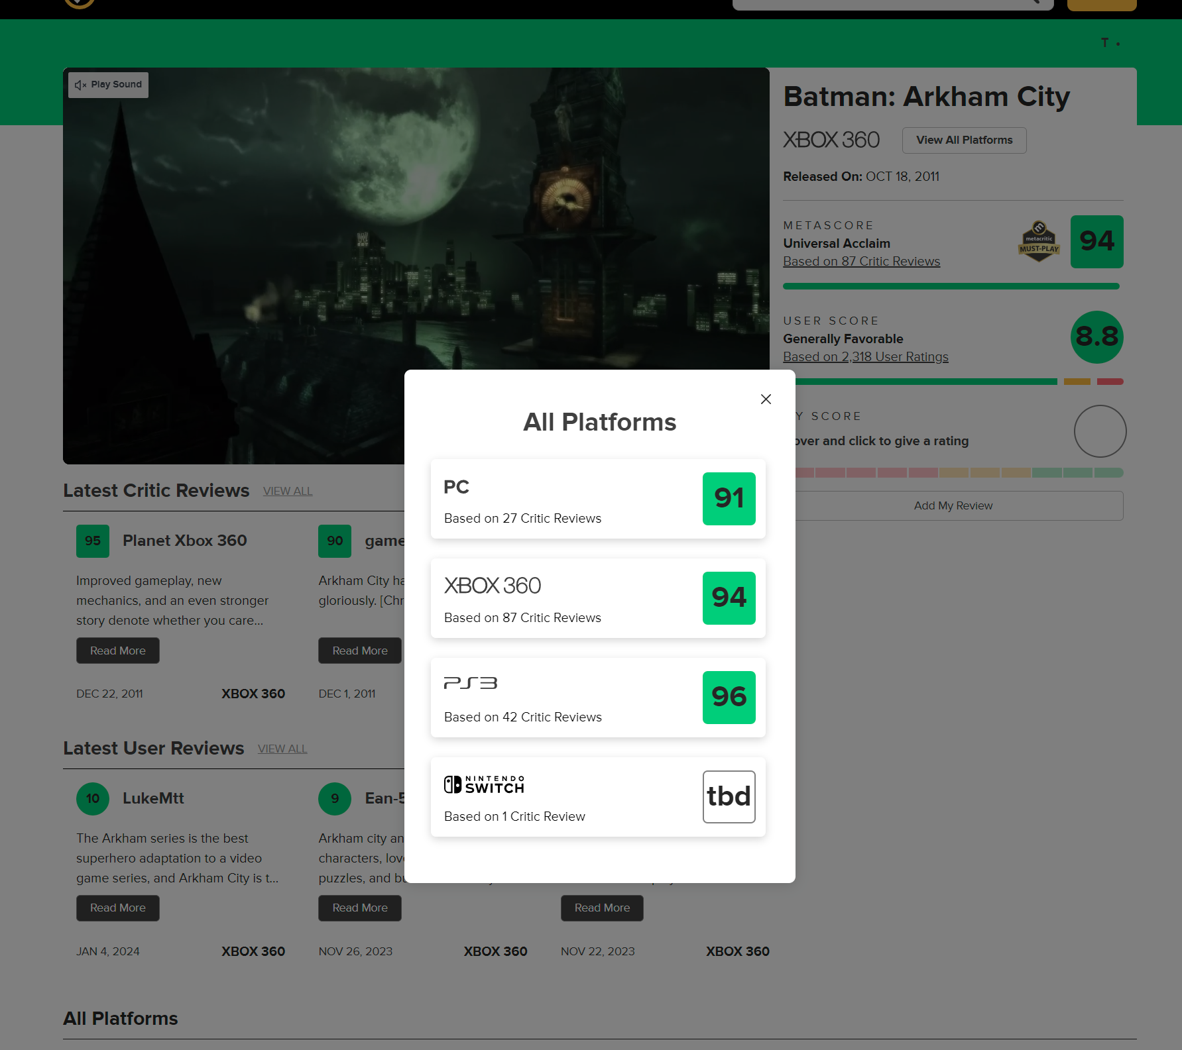Click 'Based on 27 Critic Reviews' text
The width and height of the screenshot is (1182, 1050).
[x=522, y=518]
